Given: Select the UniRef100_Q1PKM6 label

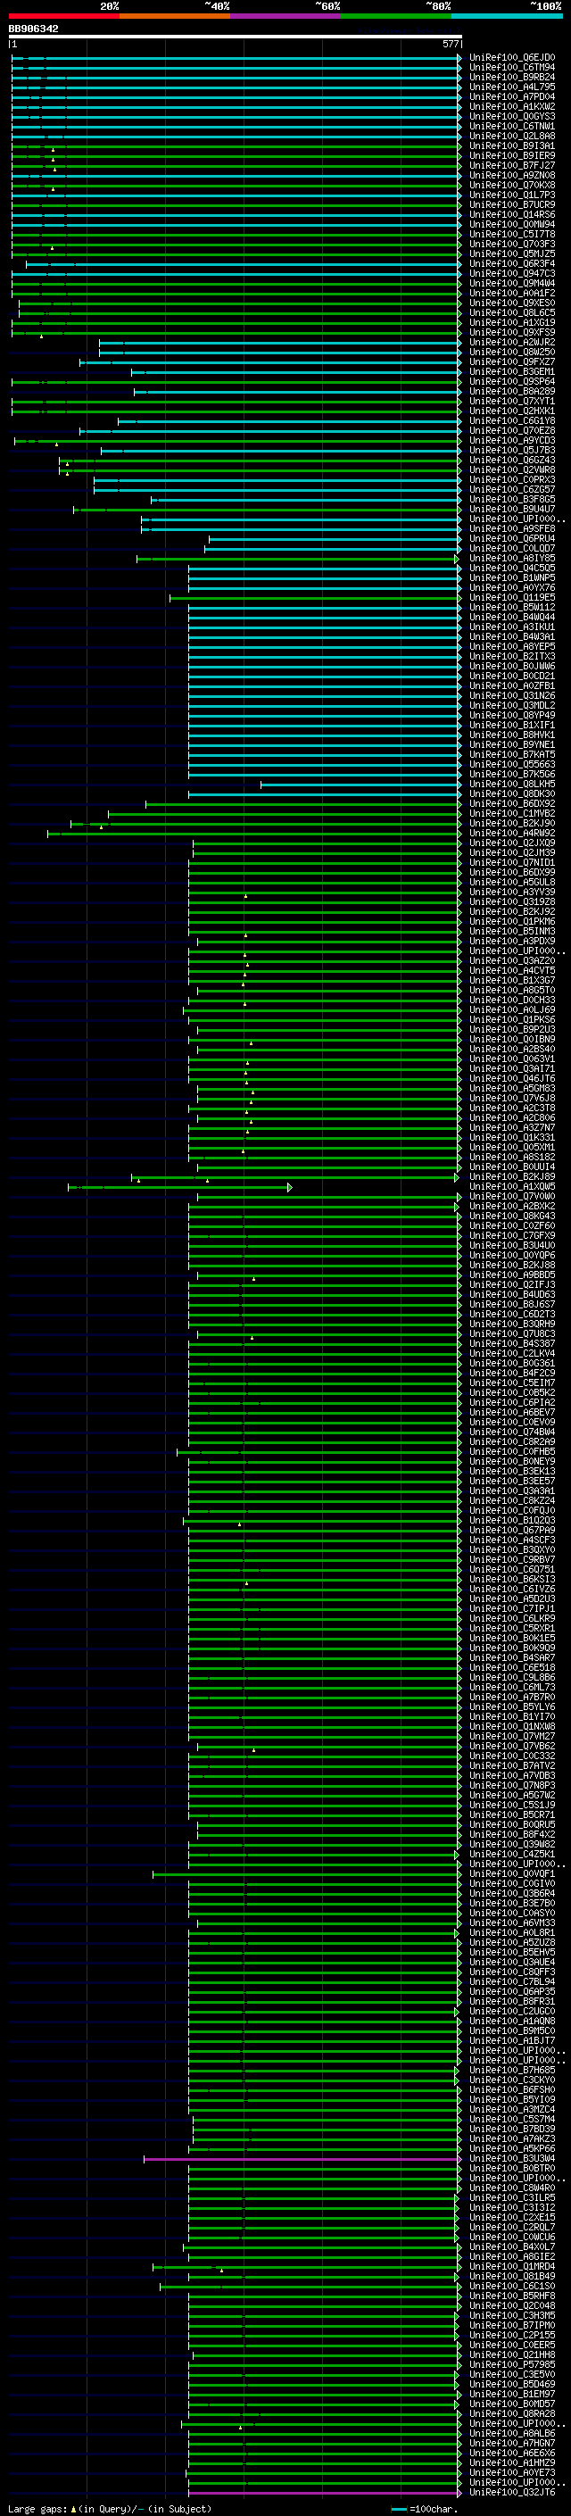Looking at the screenshot, I should [512, 921].
